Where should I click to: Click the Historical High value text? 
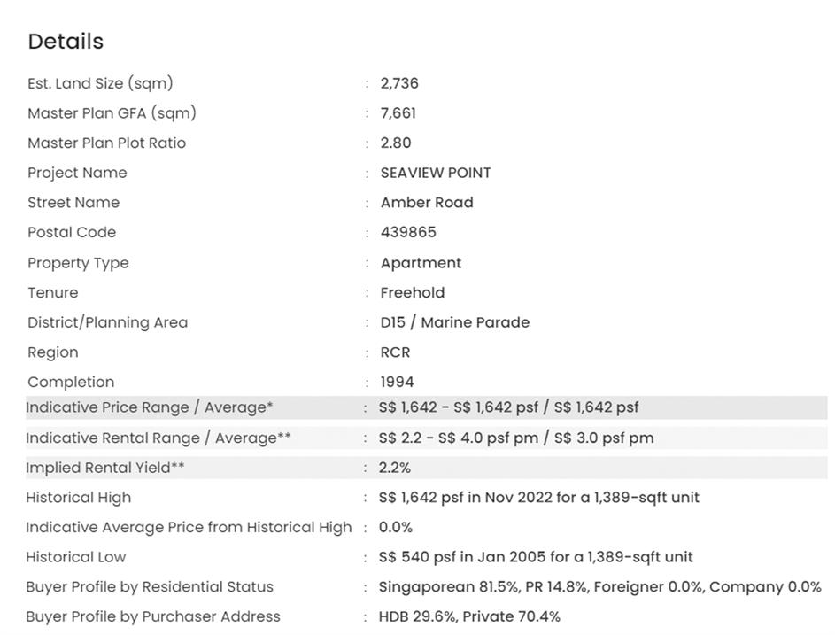point(538,498)
